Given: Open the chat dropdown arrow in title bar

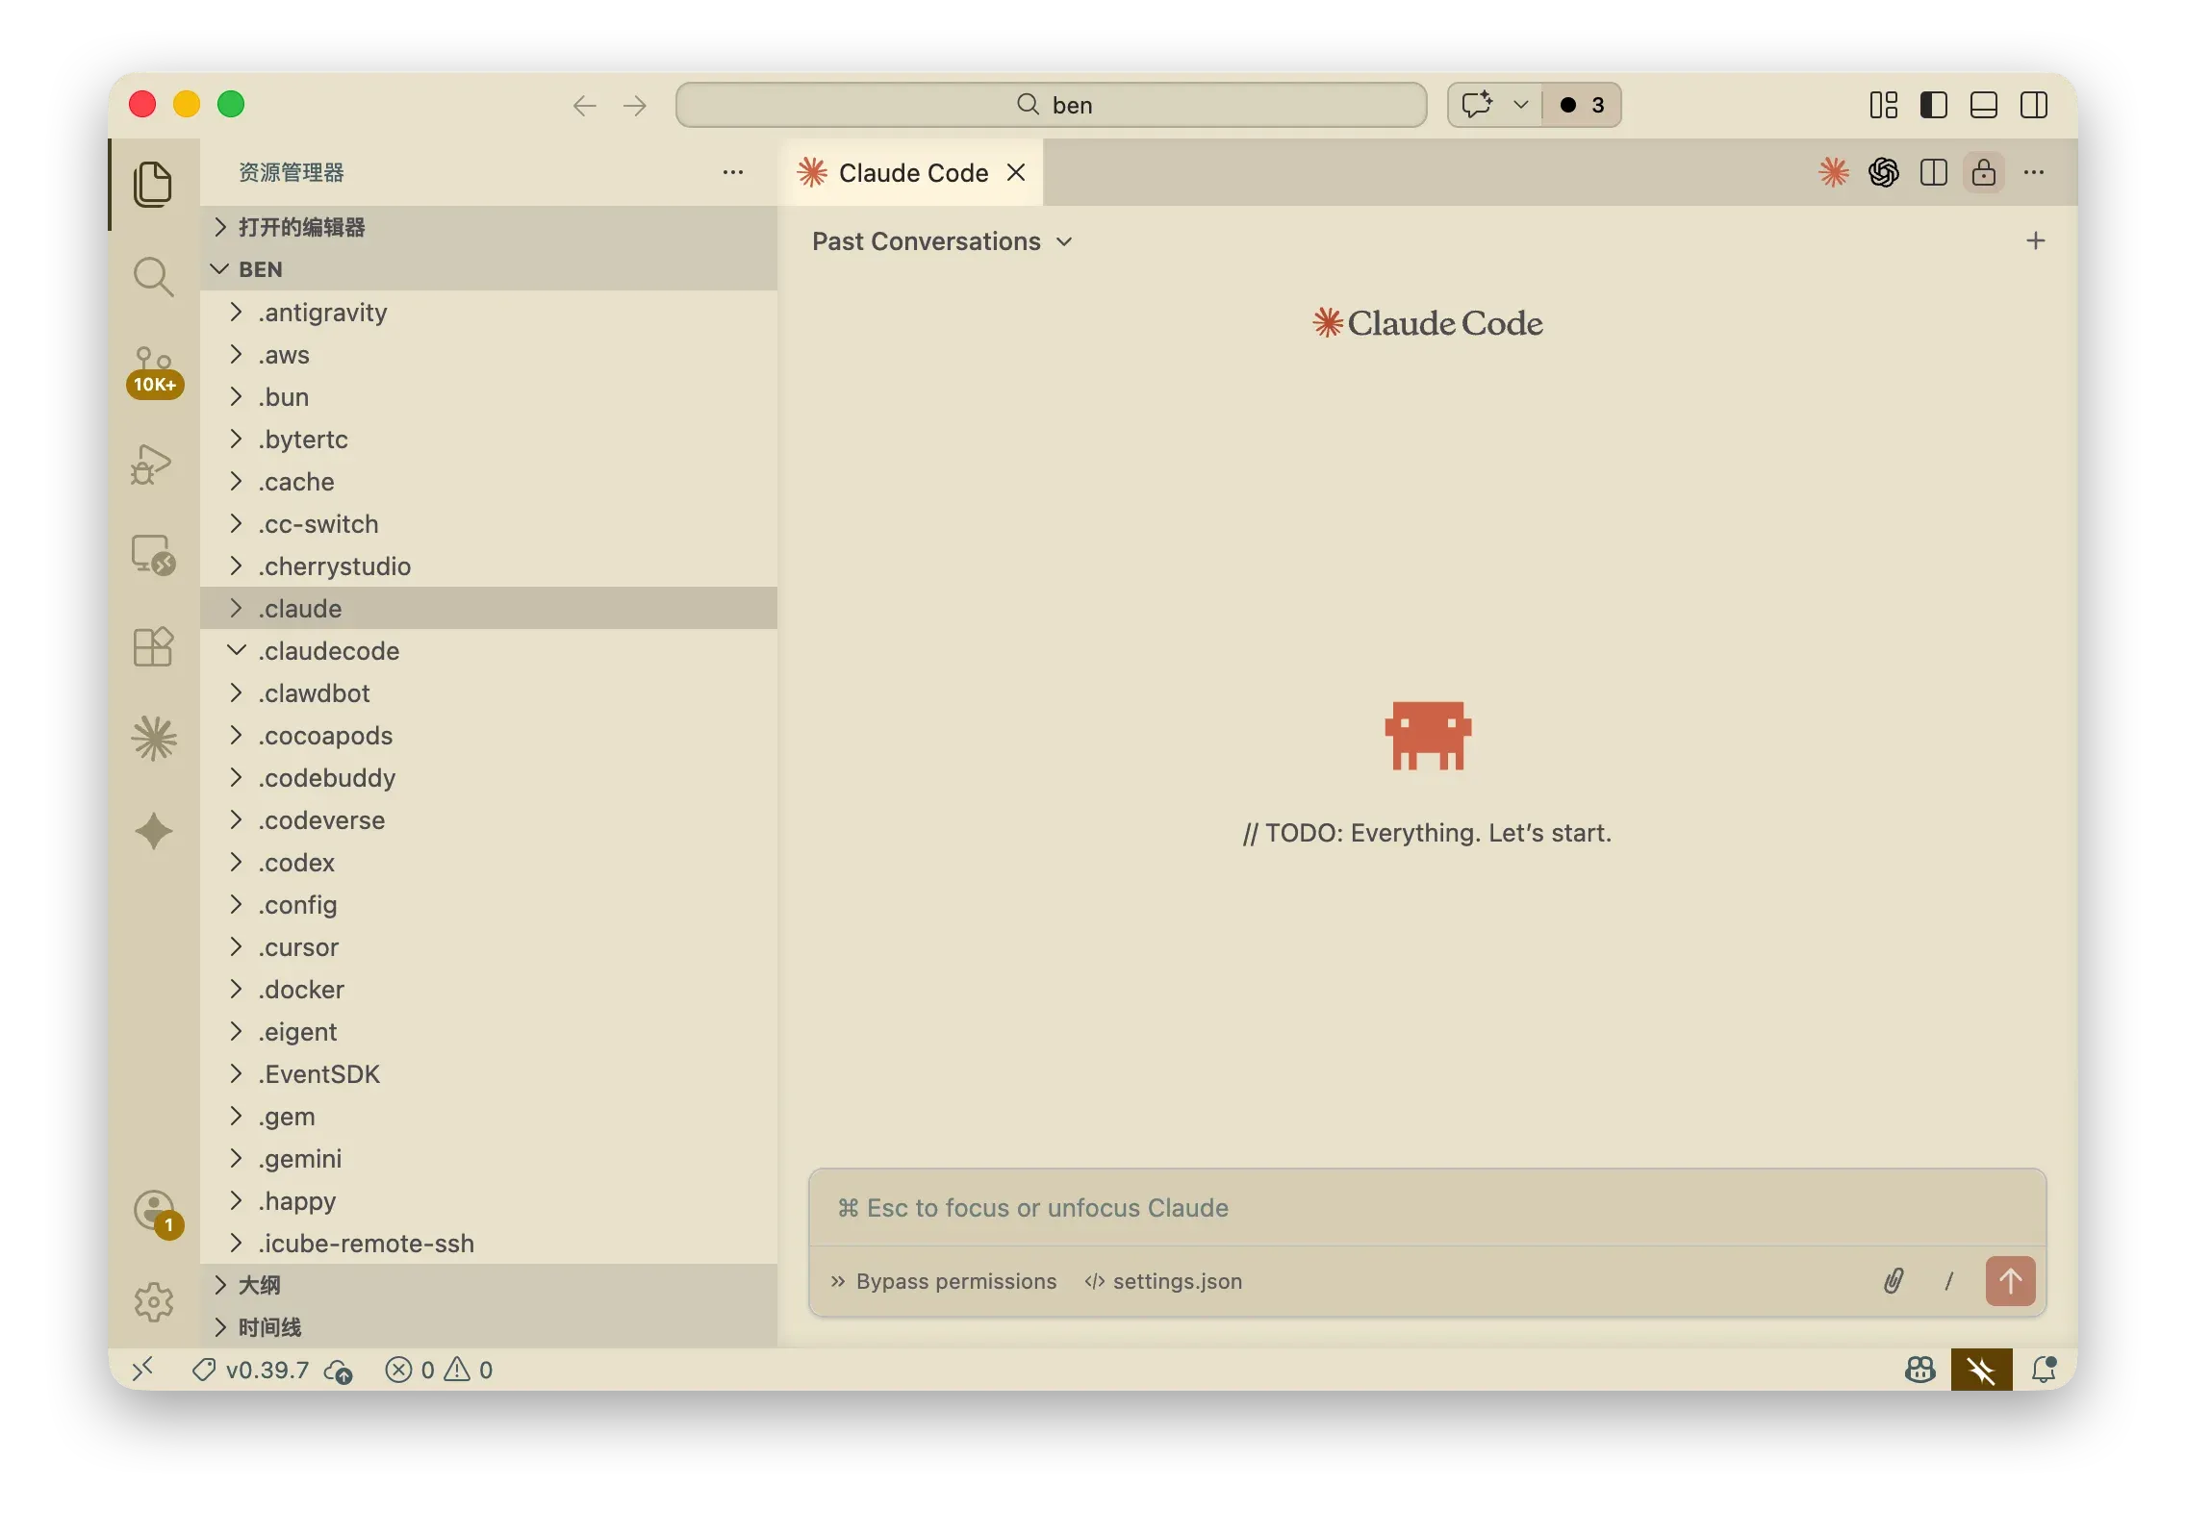Looking at the screenshot, I should tap(1521, 105).
